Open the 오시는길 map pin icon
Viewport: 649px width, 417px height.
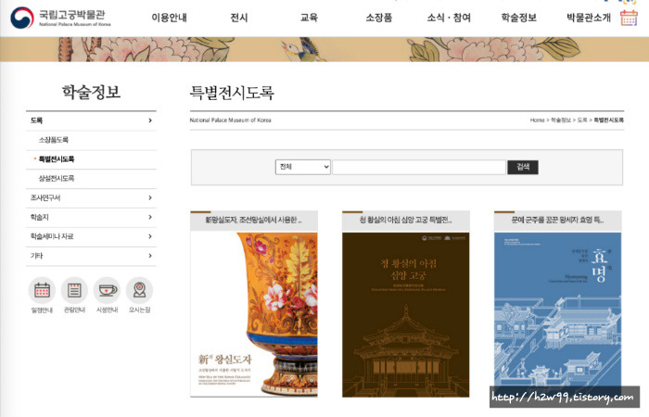coord(139,290)
